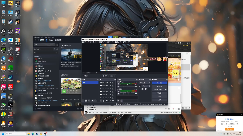Add a new scene in OBS Scenes panel

pos(83,101)
